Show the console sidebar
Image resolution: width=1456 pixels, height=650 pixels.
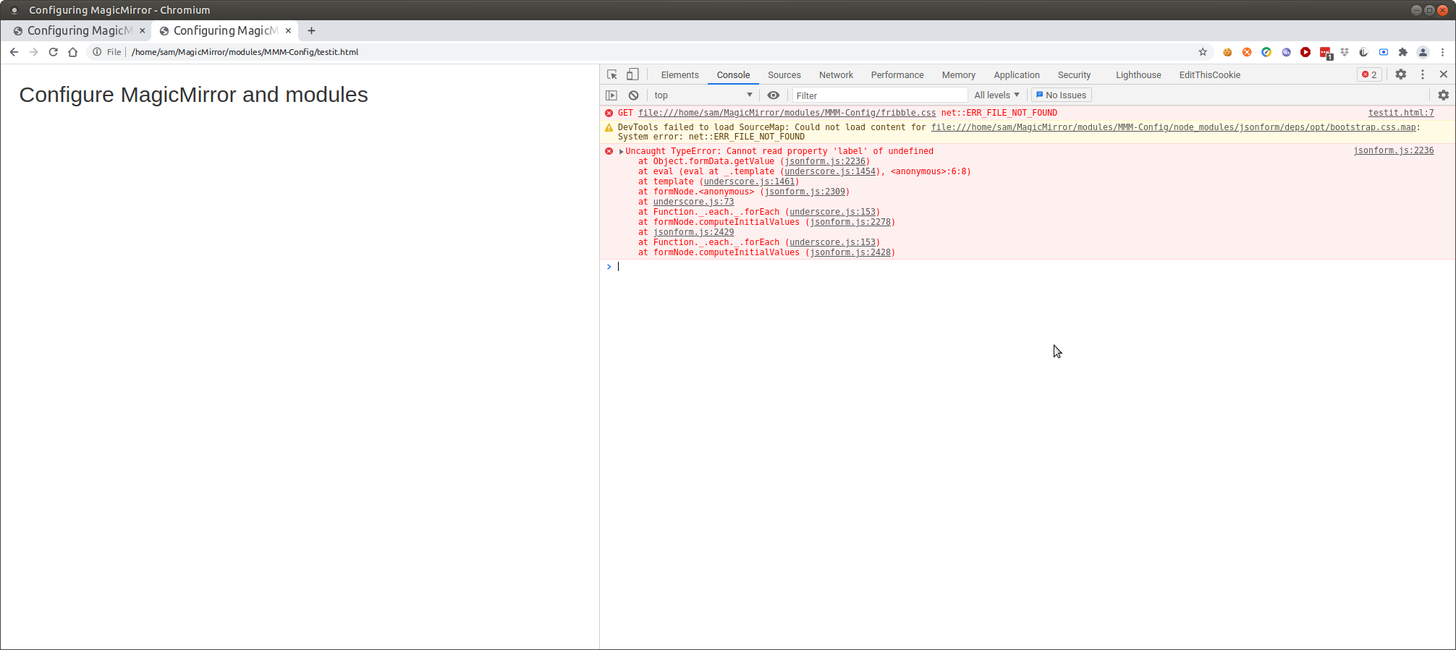click(611, 95)
